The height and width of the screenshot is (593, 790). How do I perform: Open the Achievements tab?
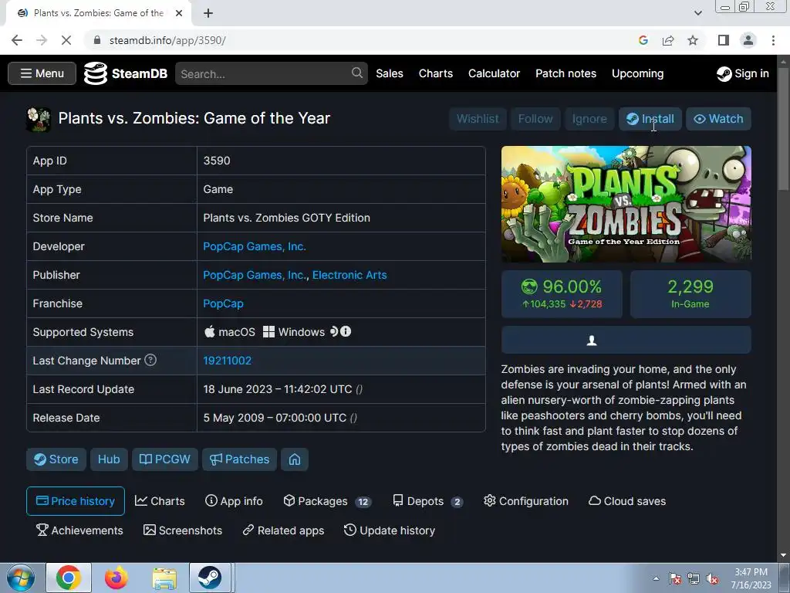click(x=79, y=530)
